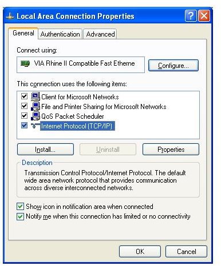Click the Install button

[45, 150]
